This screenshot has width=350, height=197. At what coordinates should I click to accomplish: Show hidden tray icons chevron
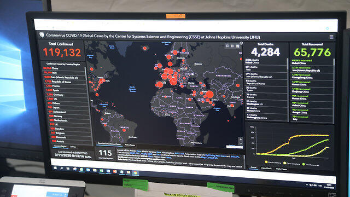tap(307, 185)
